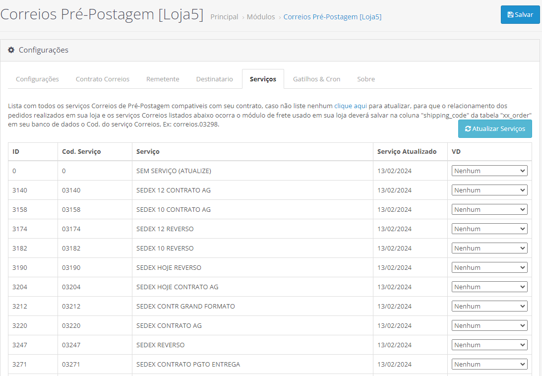This screenshot has width=542, height=376.
Task: Click the 'SEDEX CONTR GRAND FORMATO' service name
Action: click(185, 307)
